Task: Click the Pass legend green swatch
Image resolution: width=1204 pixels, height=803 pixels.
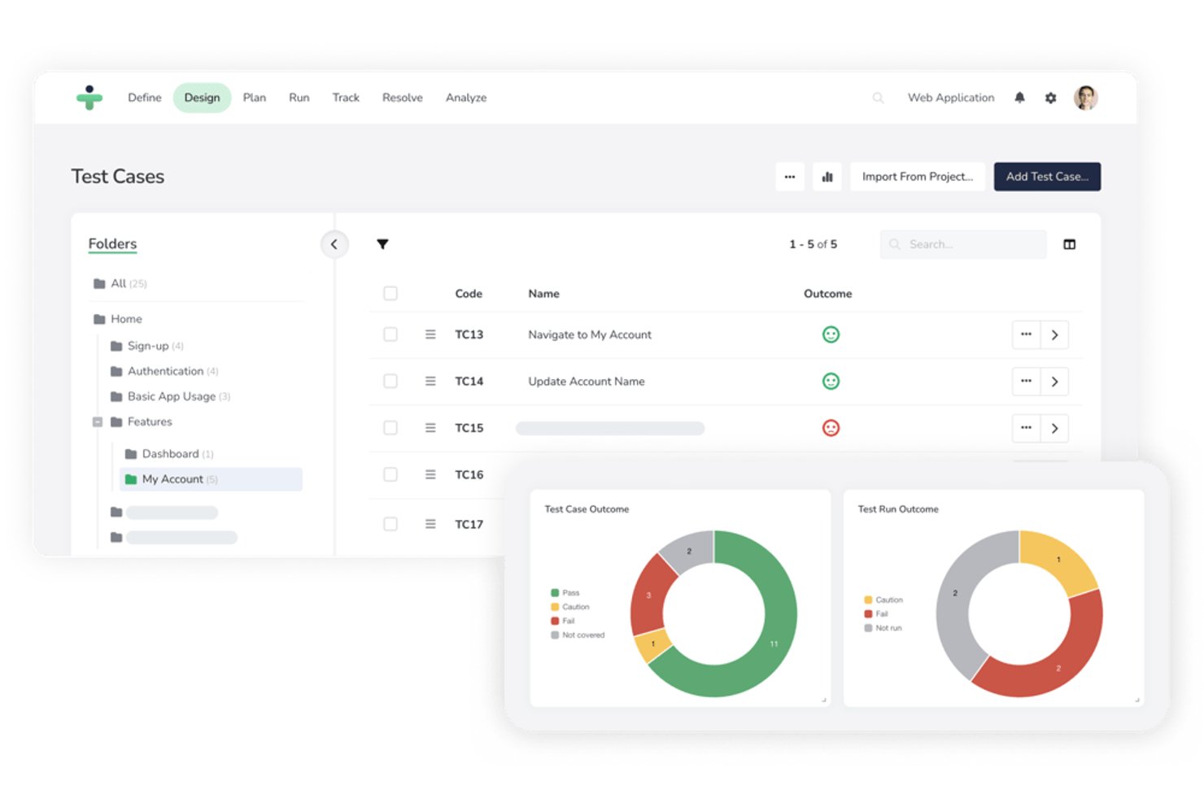Action: [555, 593]
